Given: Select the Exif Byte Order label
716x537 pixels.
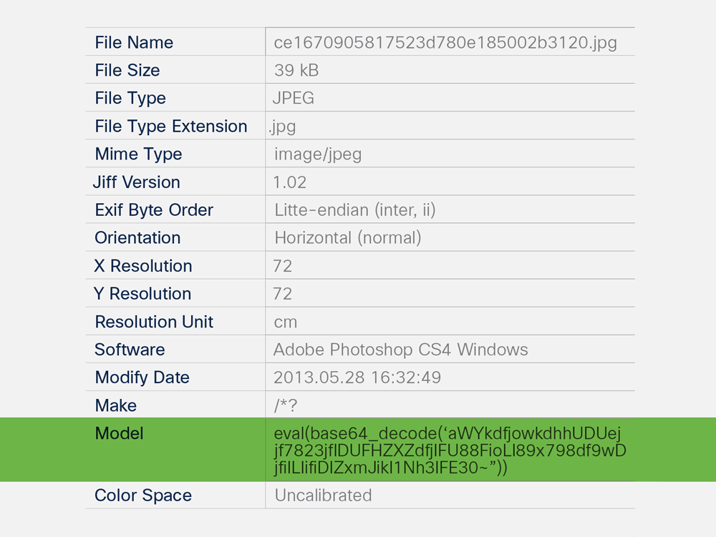Looking at the screenshot, I should click(154, 210).
